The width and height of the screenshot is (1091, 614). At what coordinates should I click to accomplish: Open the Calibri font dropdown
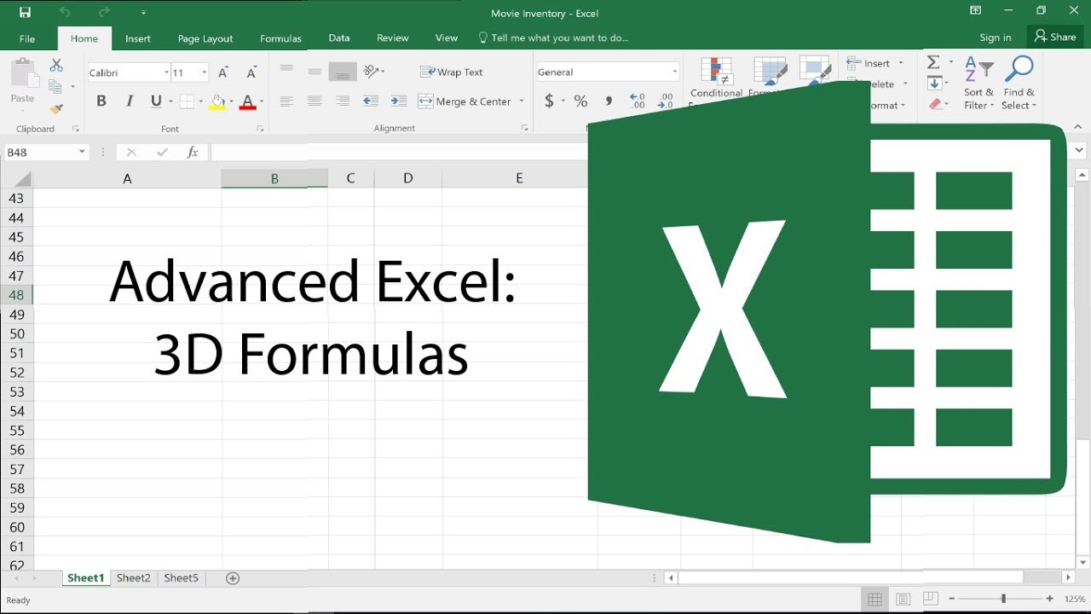(167, 72)
